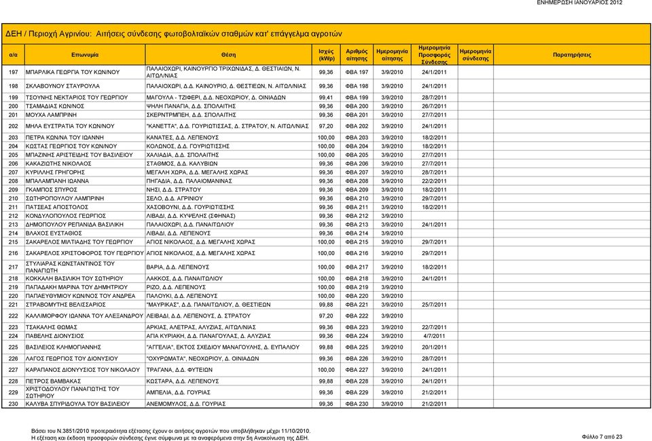The height and width of the screenshot is (441, 652).
Task: Click location 'ΛΙΒΑΔΙ, Δ.Δ. ΚΥΨΕΛΗΣ (ΣΦΗΝΑΣ)'
Action: coord(191,216)
